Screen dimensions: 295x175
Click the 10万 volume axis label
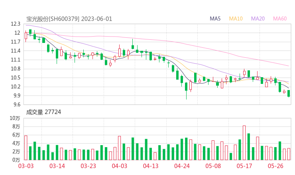[x=15, y=118]
